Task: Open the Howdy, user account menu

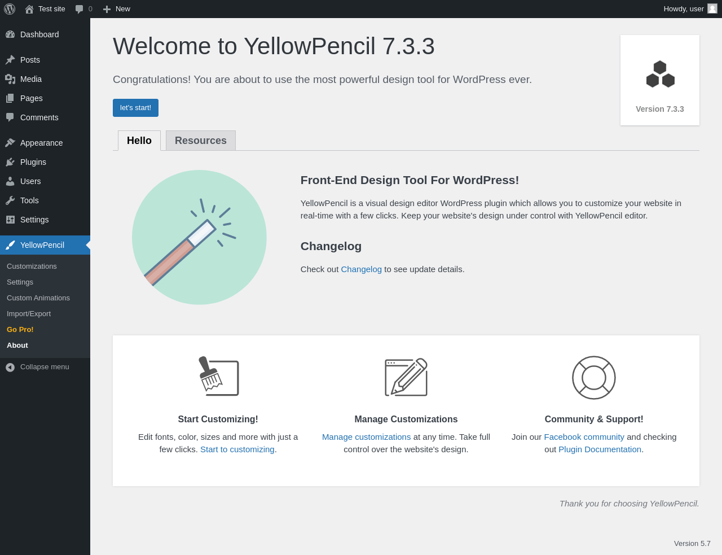Action: tap(684, 9)
